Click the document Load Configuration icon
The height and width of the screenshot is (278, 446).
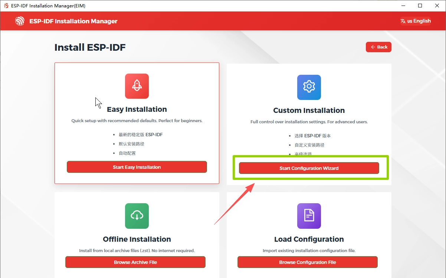pos(309,216)
